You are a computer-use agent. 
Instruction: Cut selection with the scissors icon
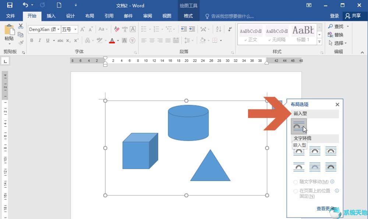pos(21,26)
